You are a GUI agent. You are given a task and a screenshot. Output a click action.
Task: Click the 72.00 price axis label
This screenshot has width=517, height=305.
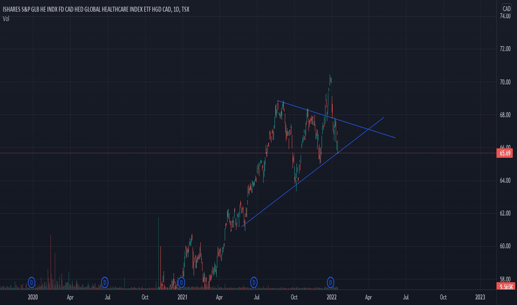pos(505,49)
